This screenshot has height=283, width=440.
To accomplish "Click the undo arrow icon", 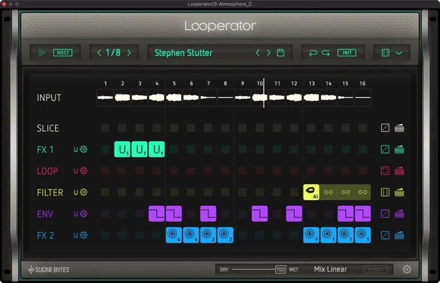I will (313, 53).
